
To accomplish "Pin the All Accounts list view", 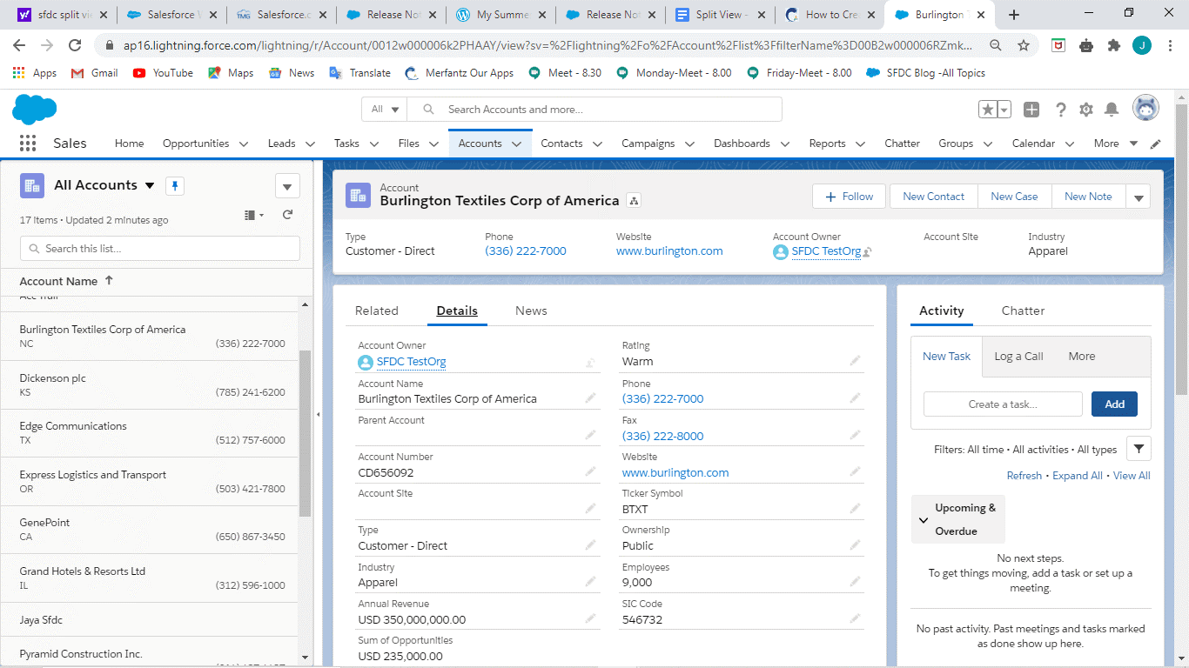I will pyautogui.click(x=174, y=184).
